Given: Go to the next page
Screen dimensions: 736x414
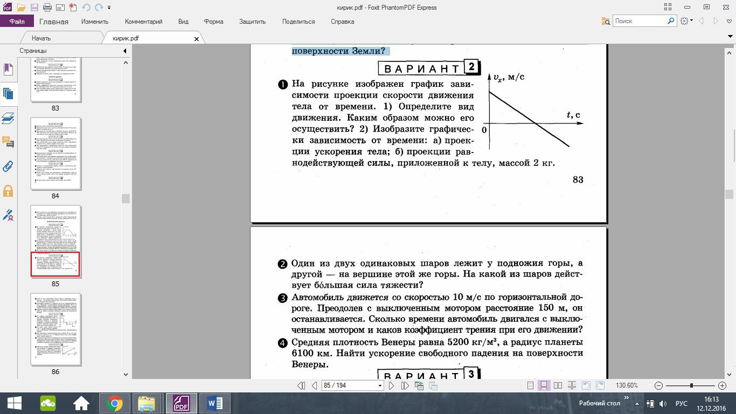Looking at the screenshot, I should pos(391,385).
